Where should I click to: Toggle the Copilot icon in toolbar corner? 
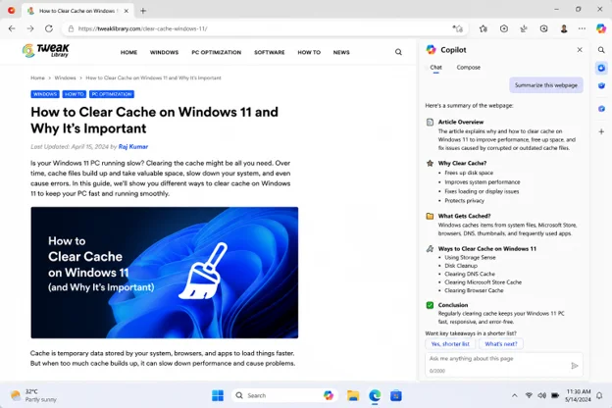tap(601, 28)
